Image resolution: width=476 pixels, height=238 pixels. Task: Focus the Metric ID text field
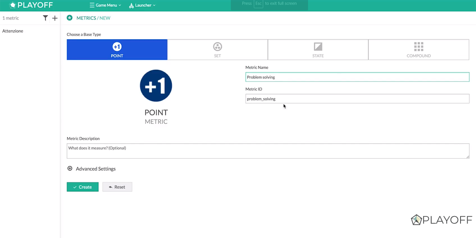(x=357, y=99)
